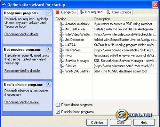This screenshot has width=160, height=127.
Task: Select the NetPerSec entry text
Action: (73, 50)
